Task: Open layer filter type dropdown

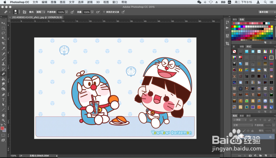Action: [240, 120]
